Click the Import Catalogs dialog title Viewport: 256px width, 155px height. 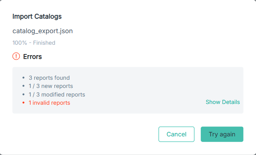pyautogui.click(x=37, y=16)
